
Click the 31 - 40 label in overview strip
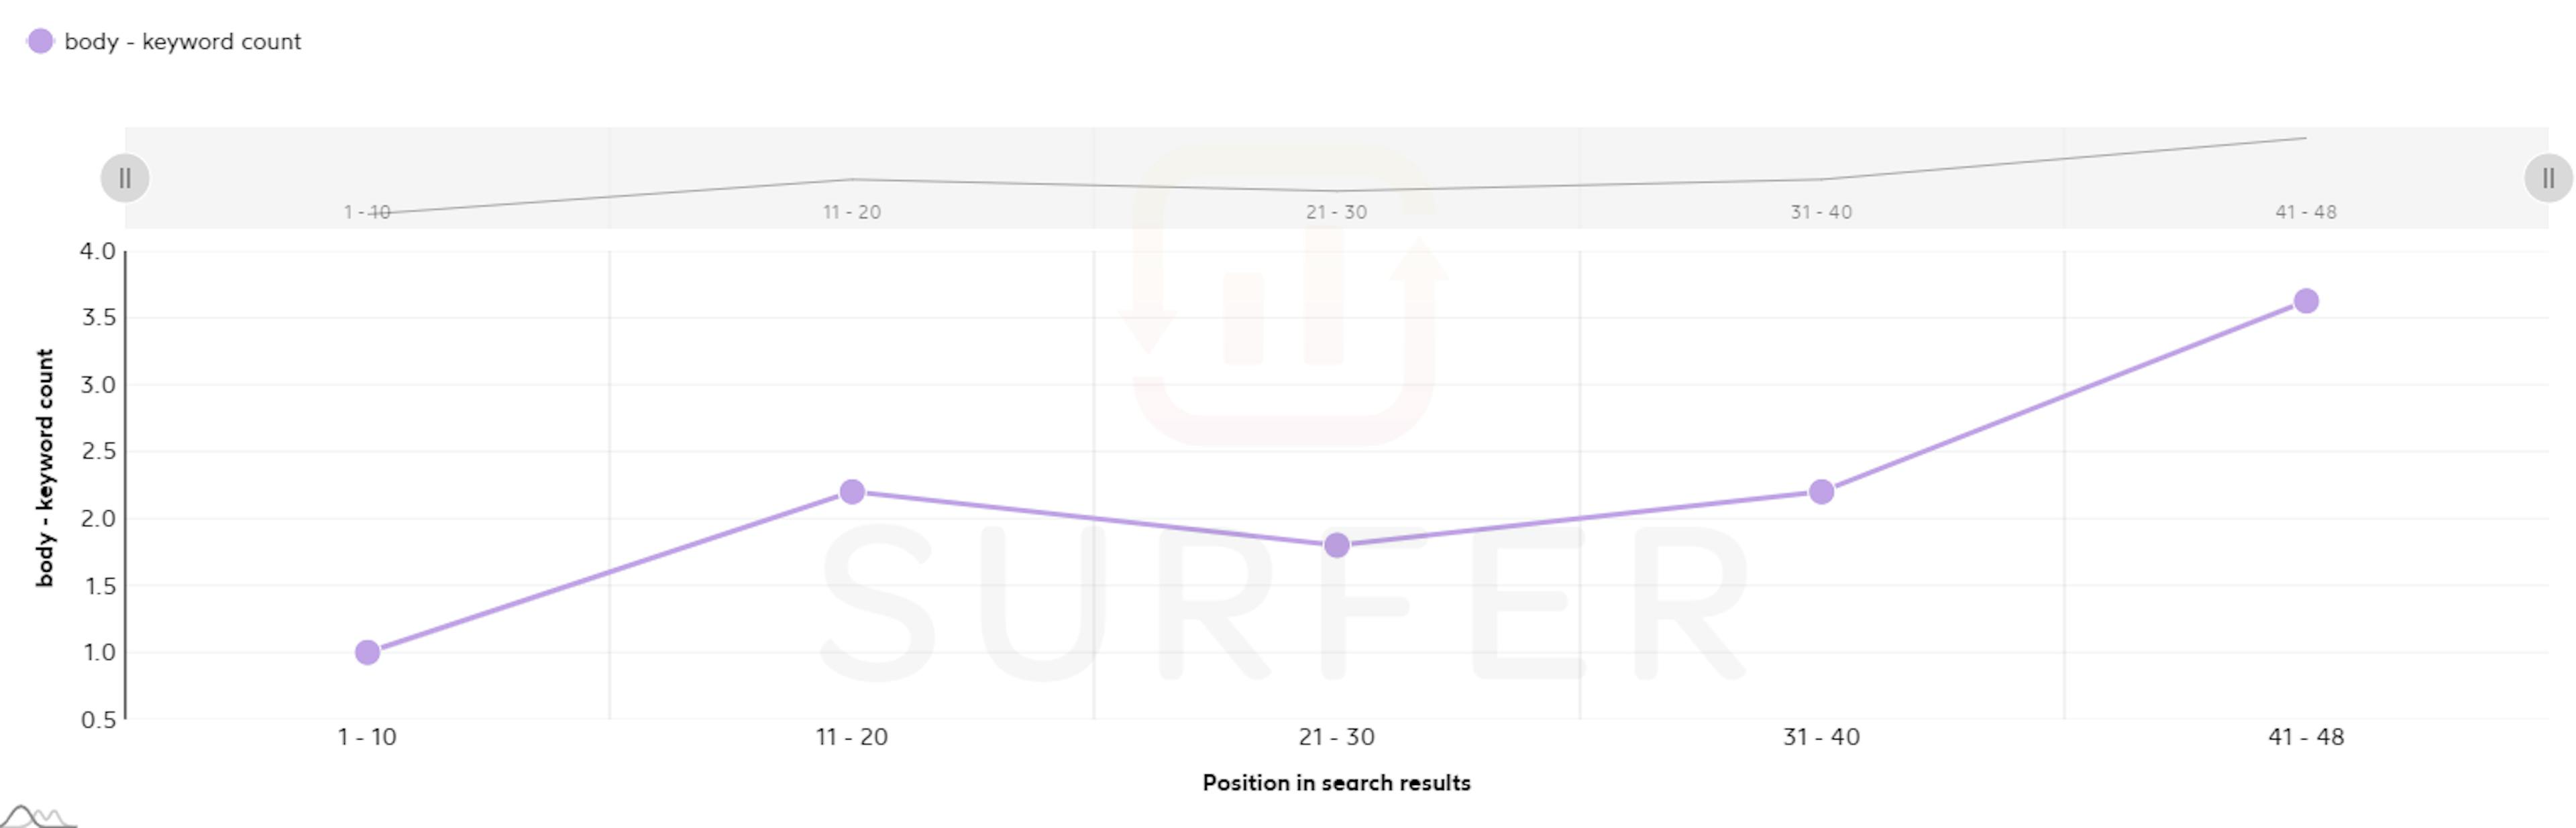pos(1822,212)
